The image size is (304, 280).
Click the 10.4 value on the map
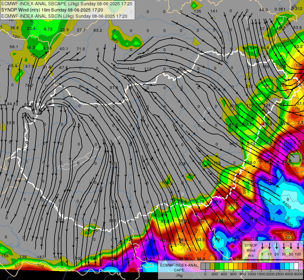(x=287, y=181)
